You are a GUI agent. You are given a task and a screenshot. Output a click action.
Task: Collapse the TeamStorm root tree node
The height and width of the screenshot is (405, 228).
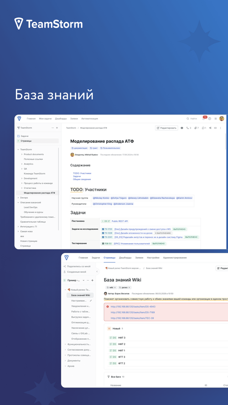click(x=18, y=150)
